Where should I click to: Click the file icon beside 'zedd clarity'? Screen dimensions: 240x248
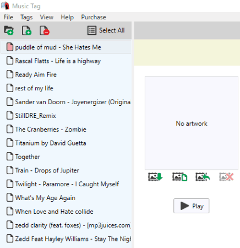click(10, 225)
